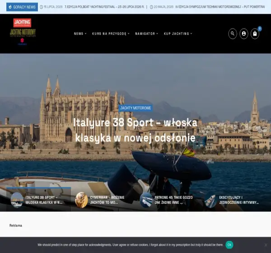Viewport: 271px width, 253px height.
Task: Open the shopping bag cart icon
Action: (x=255, y=33)
